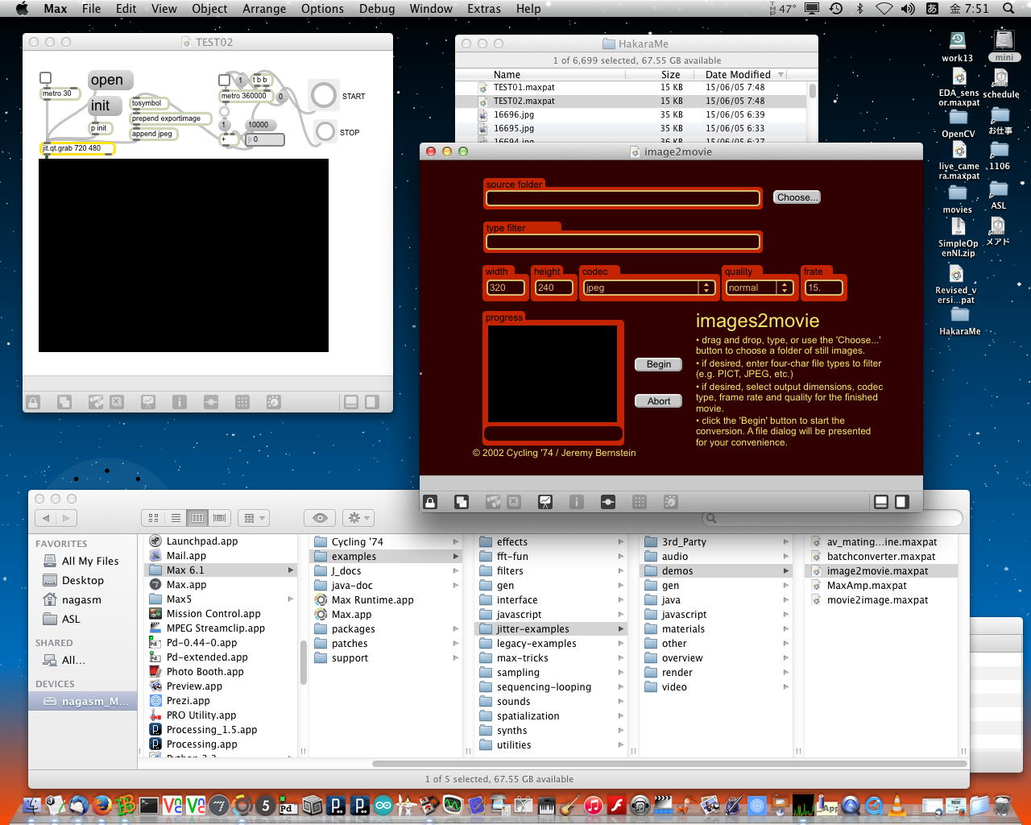Switch Finder to list view
Screen dimensions: 1031x825
[176, 518]
